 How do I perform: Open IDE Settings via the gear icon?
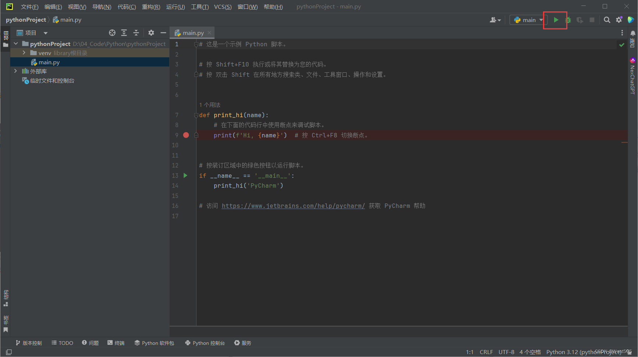(619, 20)
